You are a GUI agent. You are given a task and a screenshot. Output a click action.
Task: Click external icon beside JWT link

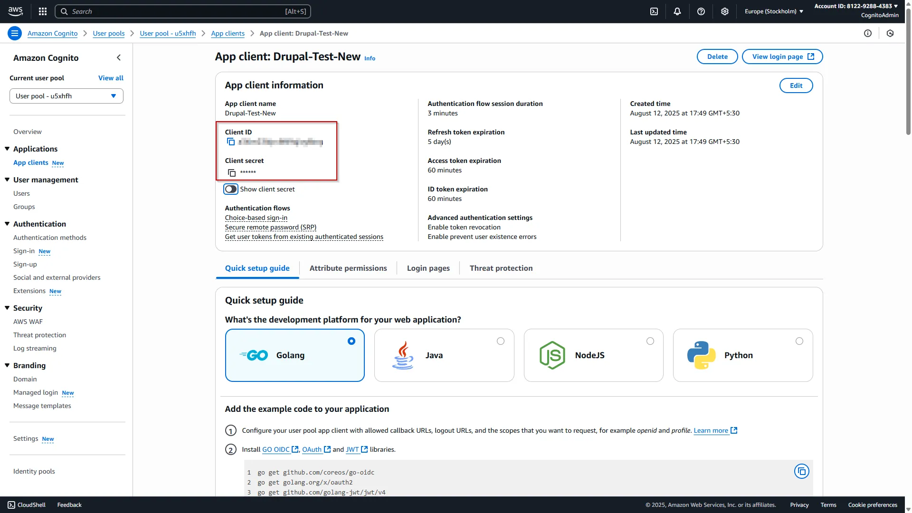point(364,449)
